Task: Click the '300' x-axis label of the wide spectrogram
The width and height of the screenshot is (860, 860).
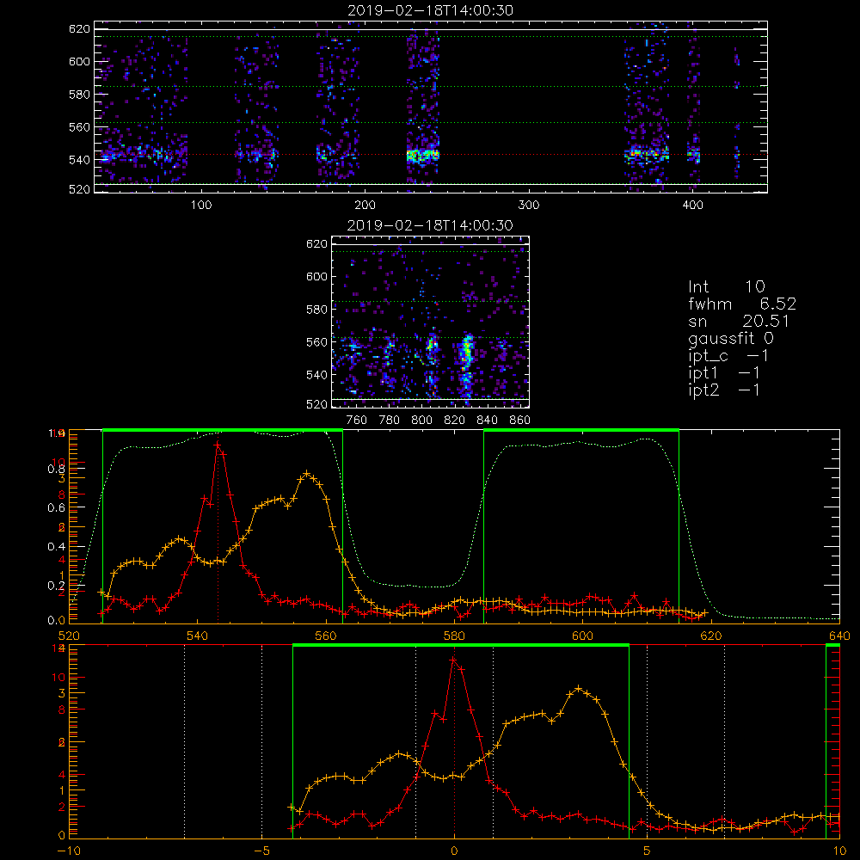Action: [529, 206]
